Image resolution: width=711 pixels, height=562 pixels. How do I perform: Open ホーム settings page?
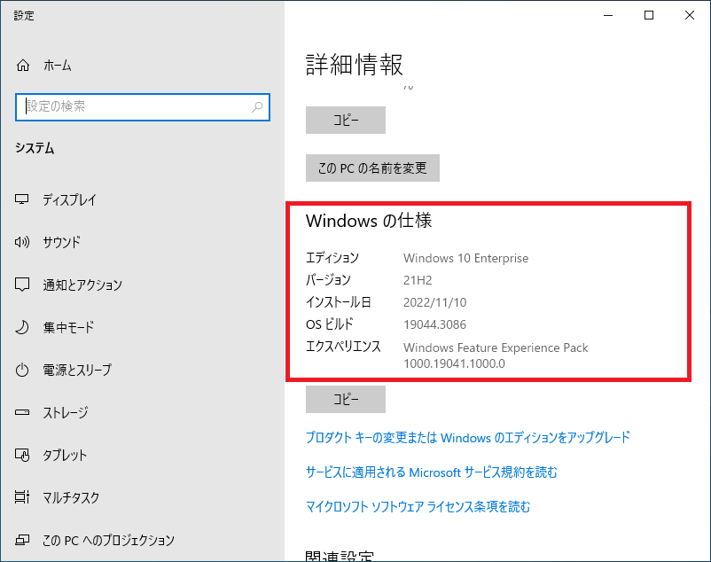[x=57, y=66]
